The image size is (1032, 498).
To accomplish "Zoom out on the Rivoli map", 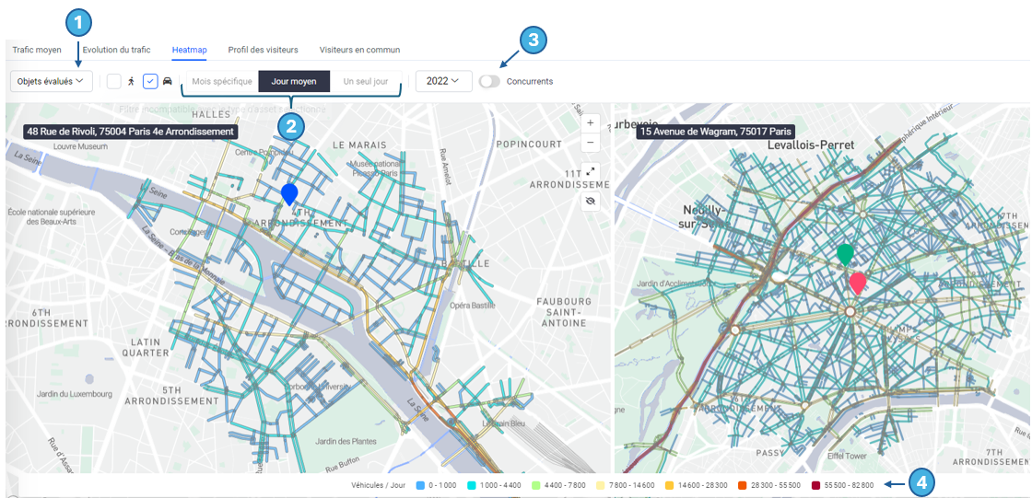I will [591, 143].
